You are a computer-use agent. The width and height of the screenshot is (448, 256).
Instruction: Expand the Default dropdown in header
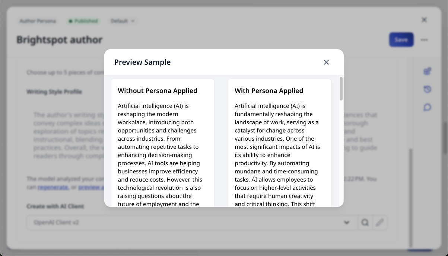(122, 21)
